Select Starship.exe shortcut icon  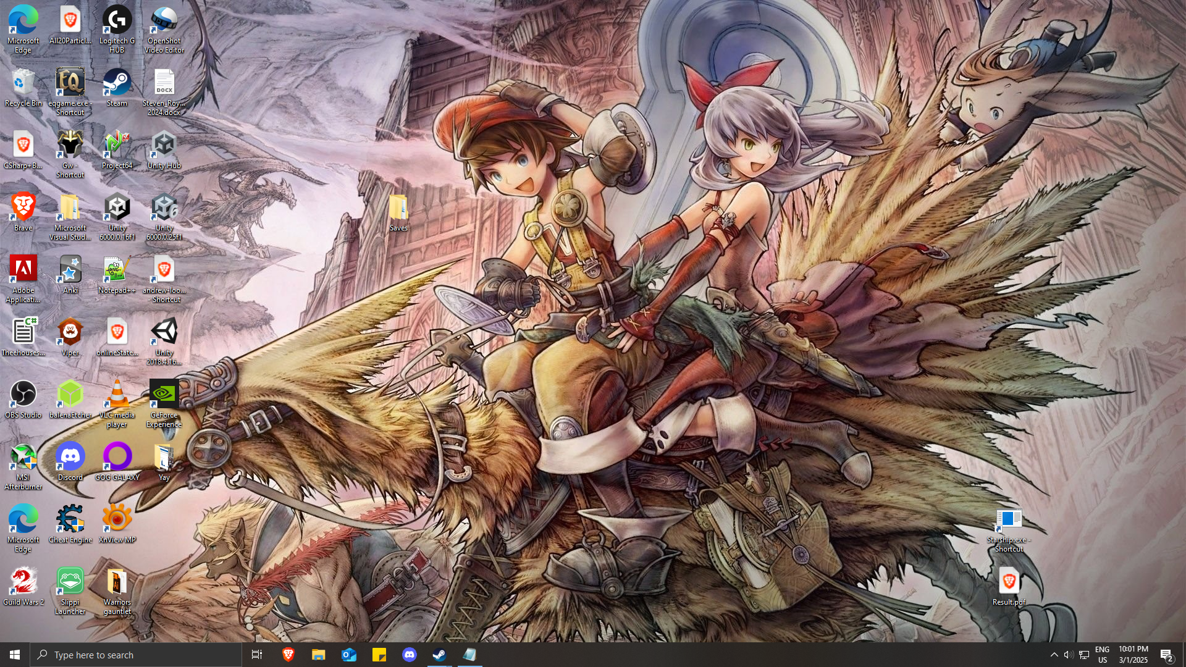click(1009, 529)
